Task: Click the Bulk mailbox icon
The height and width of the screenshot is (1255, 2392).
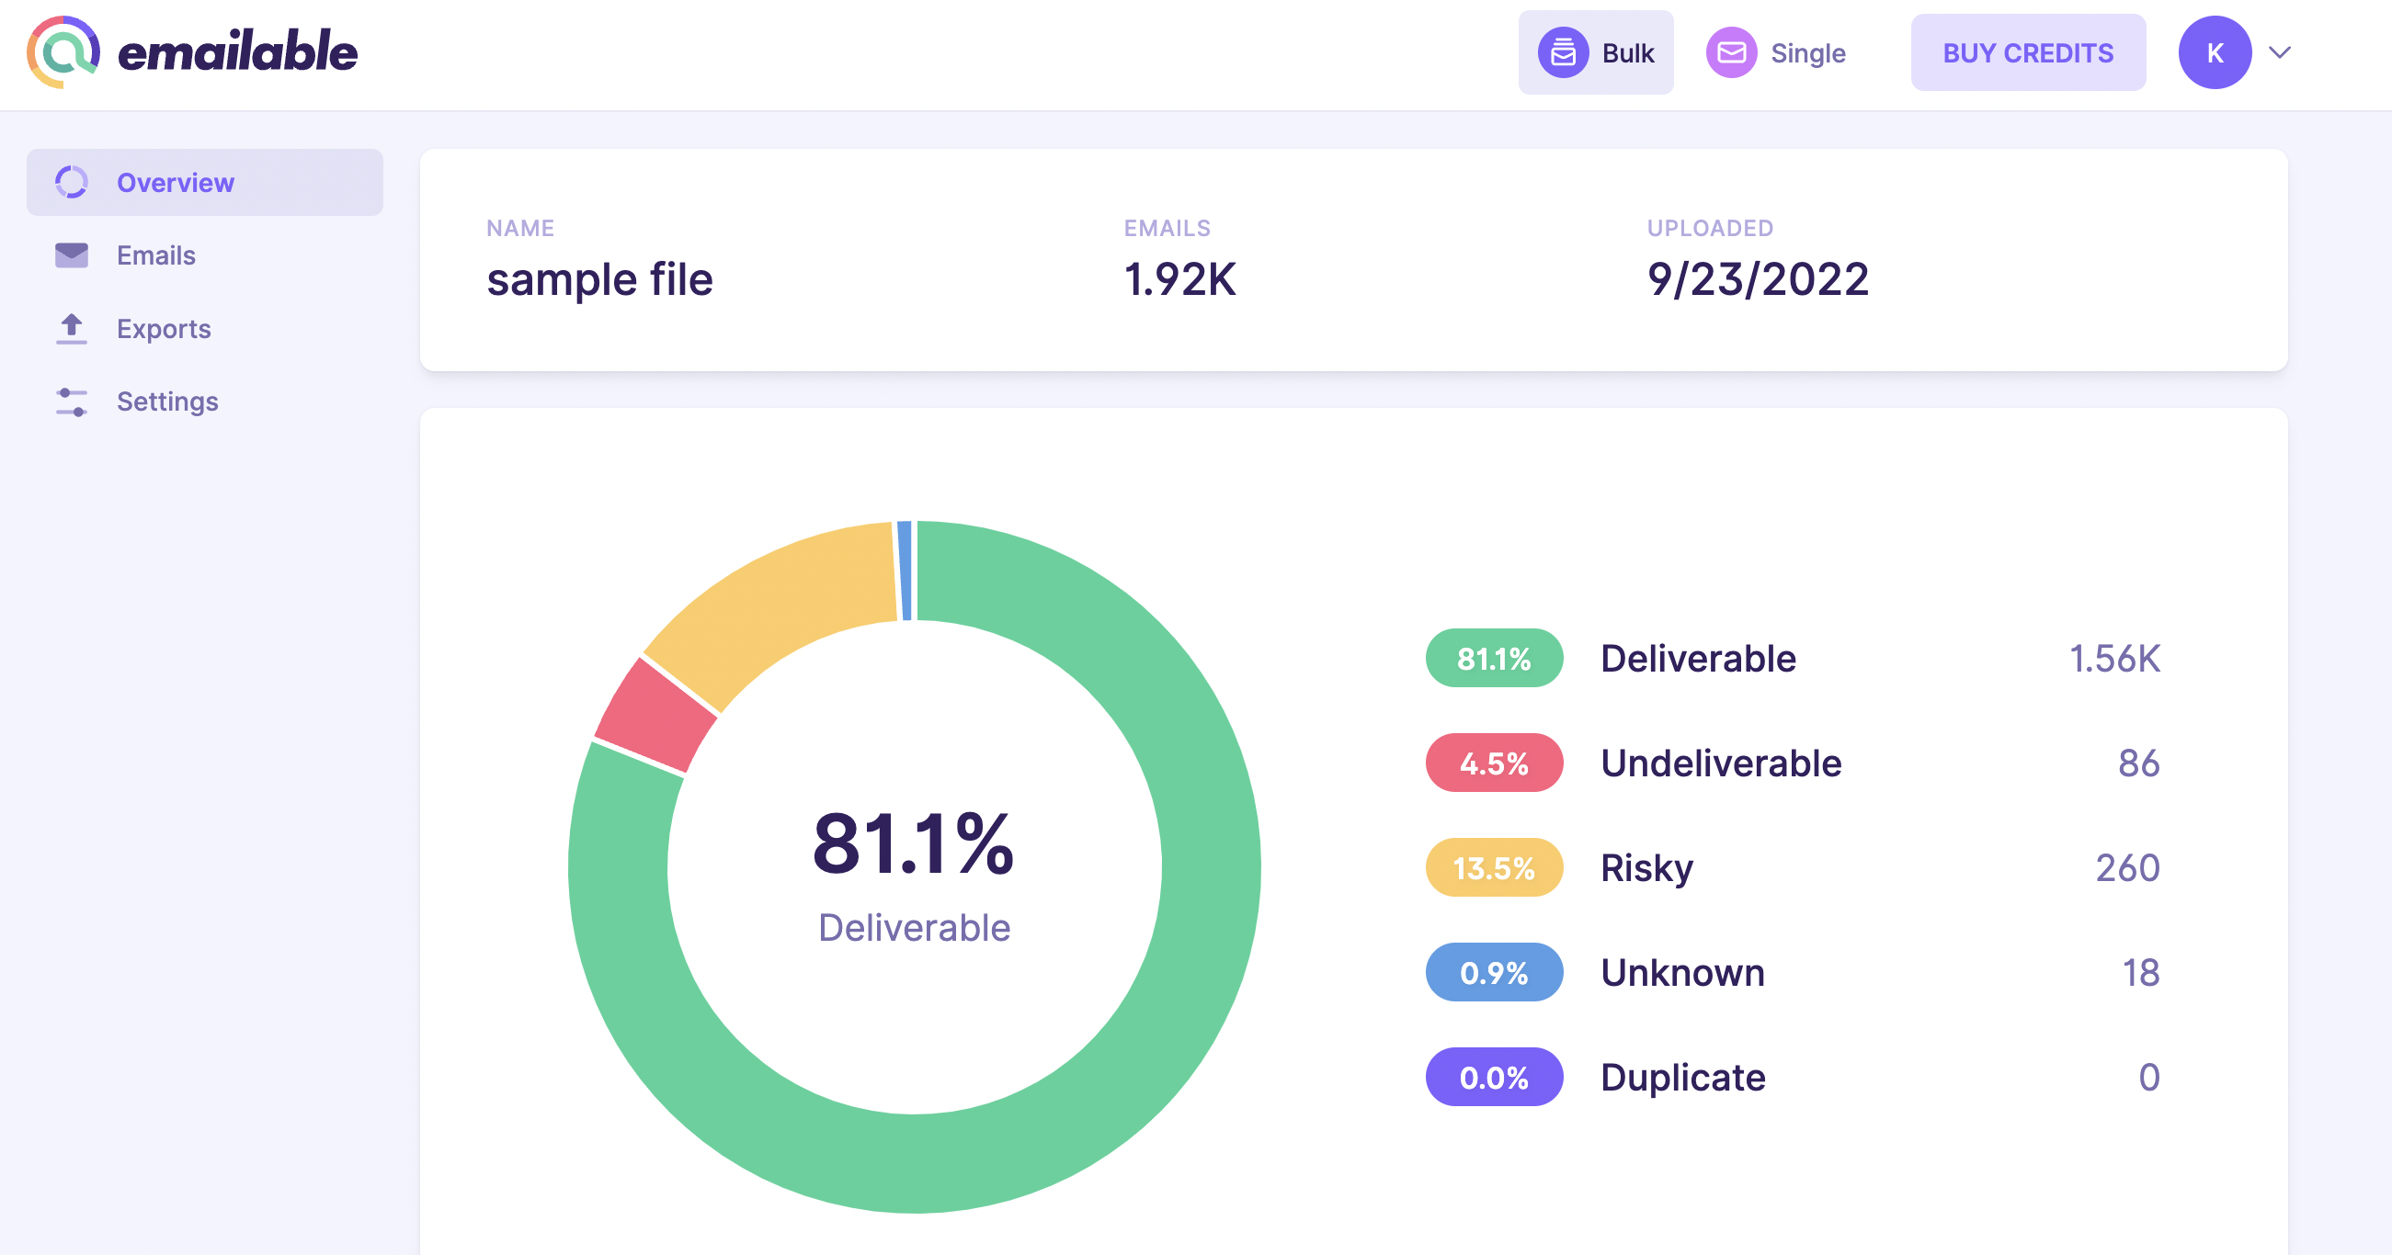Action: pos(1563,53)
